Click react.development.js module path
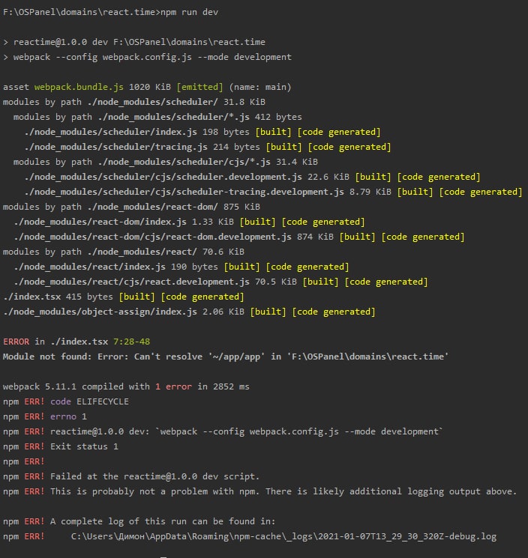528x558 pixels. point(131,282)
